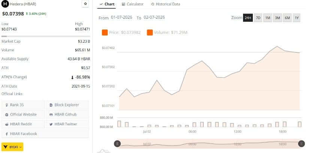Viewport: 309px width, 153px height.
Task: Click the Historical Data clock icon
Action: pyautogui.click(x=152, y=4)
